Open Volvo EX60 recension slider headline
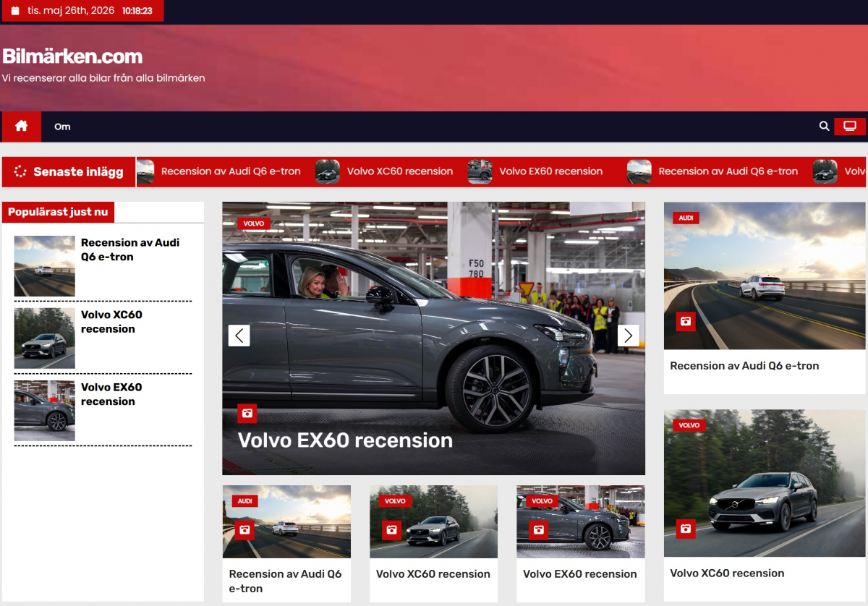This screenshot has width=868, height=606. tap(345, 440)
